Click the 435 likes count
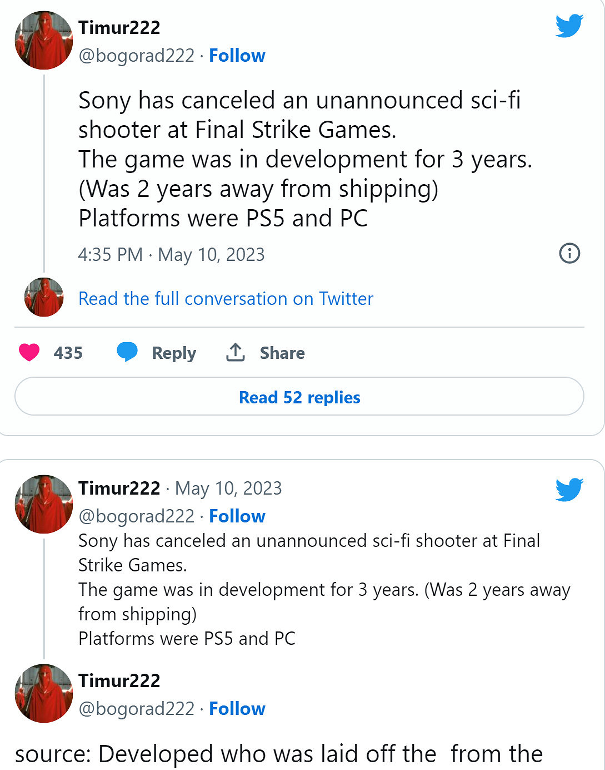The image size is (605, 770). pyautogui.click(x=67, y=352)
